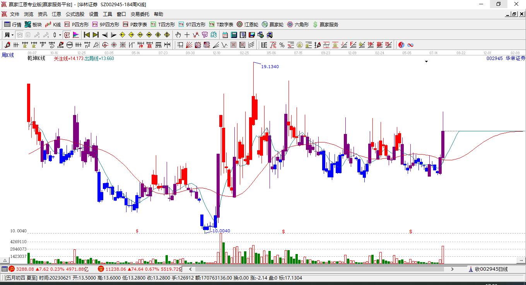
Task: Open the 江恩 menu
Action: (x=56, y=14)
